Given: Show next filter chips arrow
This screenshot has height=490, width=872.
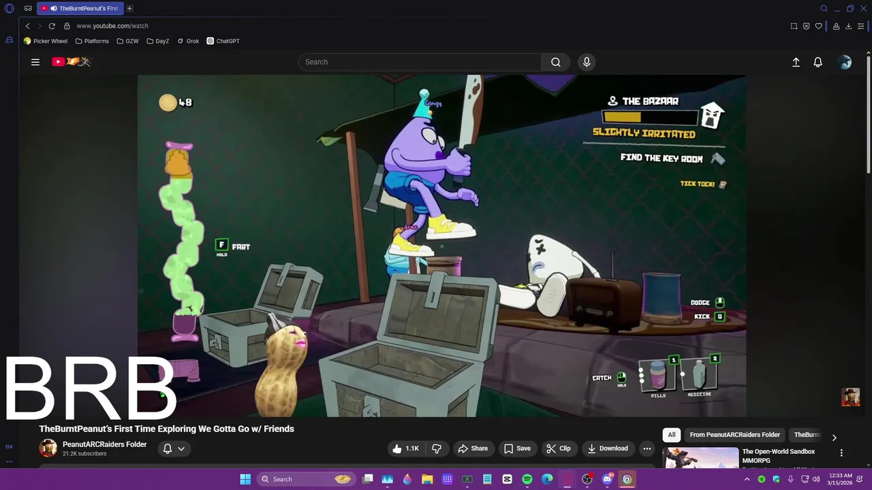Looking at the screenshot, I should 834,438.
